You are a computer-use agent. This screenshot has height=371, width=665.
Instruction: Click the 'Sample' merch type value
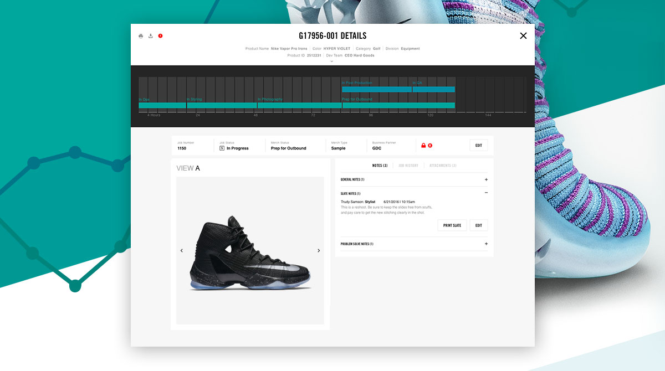[338, 148]
